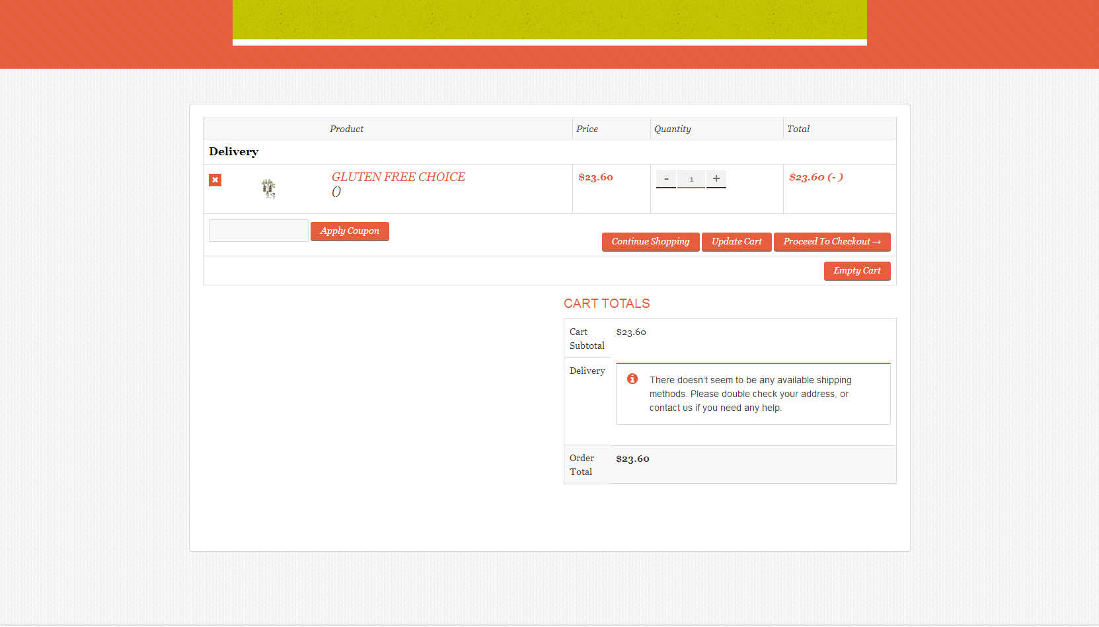Click the CART TOTALS heading
1099x627 pixels.
coord(607,303)
